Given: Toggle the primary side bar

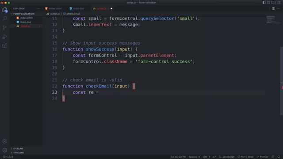Looking at the screenshot, I should click(x=264, y=3).
